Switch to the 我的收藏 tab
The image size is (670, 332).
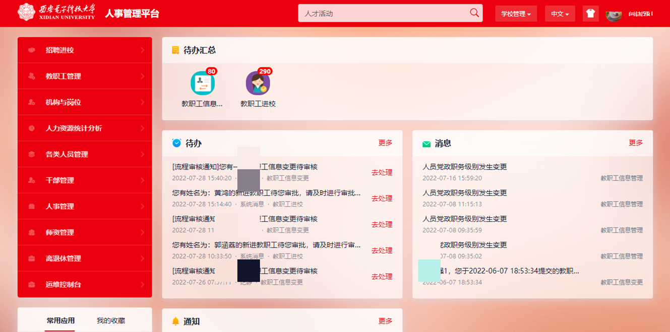point(111,320)
